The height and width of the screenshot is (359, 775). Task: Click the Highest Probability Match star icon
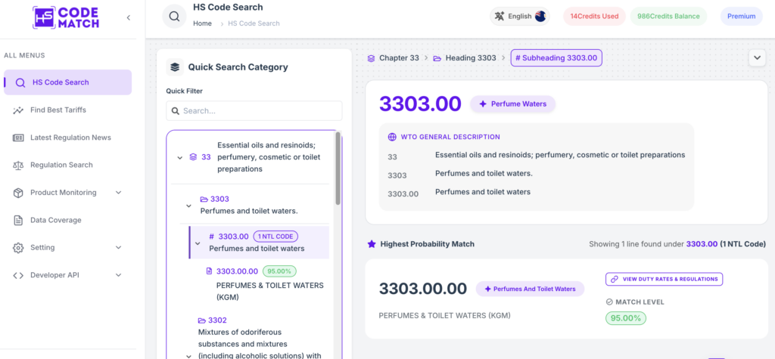tap(372, 244)
